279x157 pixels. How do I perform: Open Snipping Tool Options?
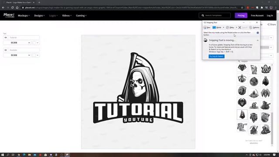(x=254, y=27)
